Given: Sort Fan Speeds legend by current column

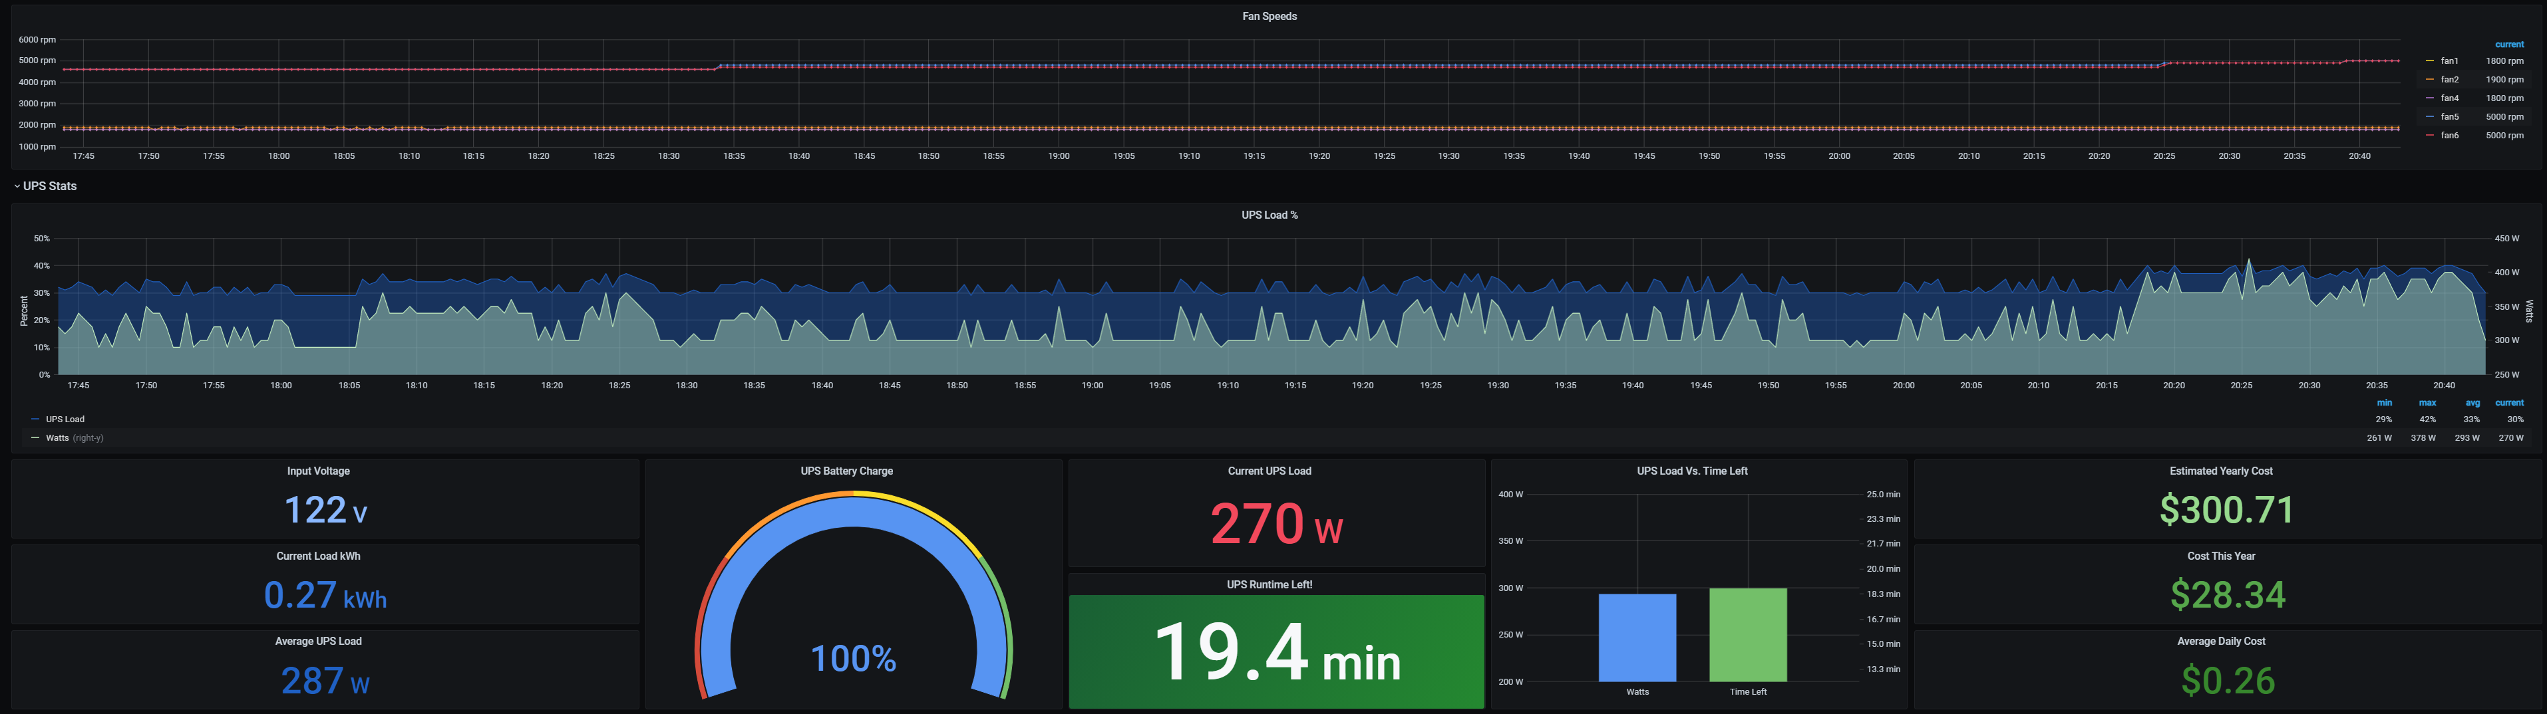Looking at the screenshot, I should point(2508,45).
